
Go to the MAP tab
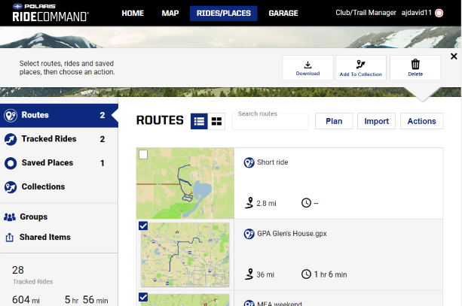170,14
